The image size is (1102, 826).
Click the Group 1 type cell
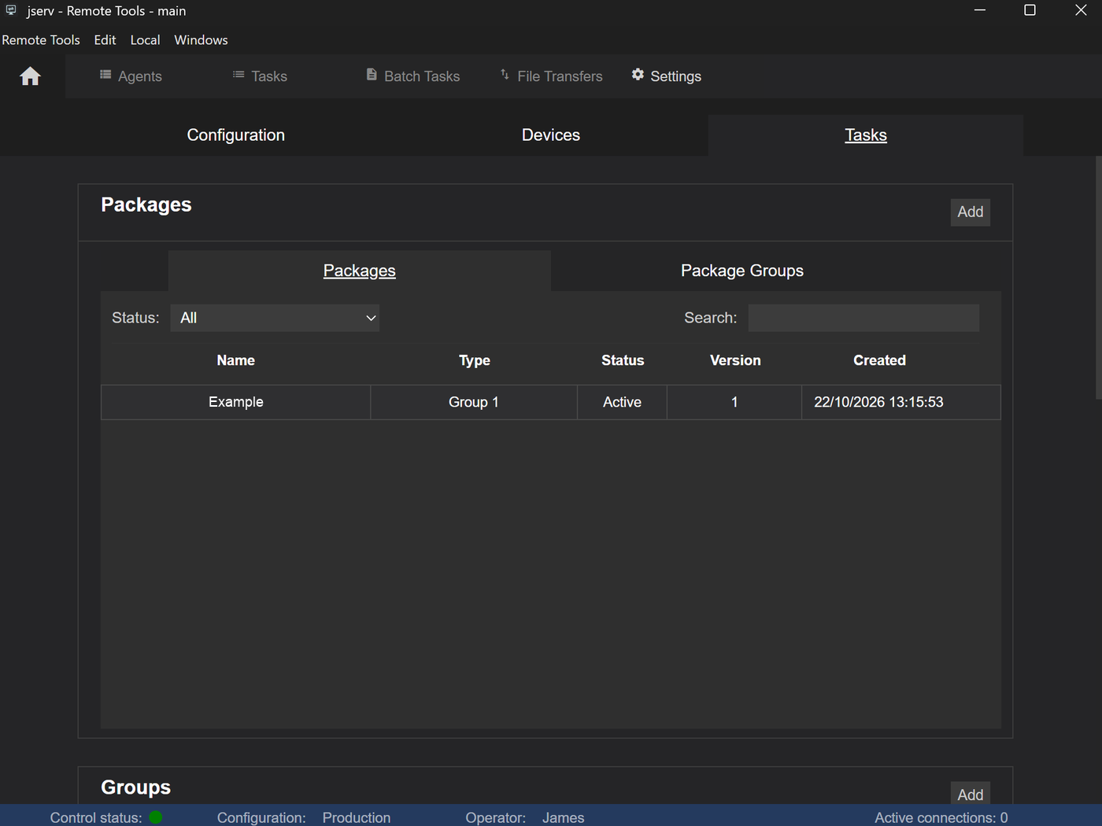(474, 402)
